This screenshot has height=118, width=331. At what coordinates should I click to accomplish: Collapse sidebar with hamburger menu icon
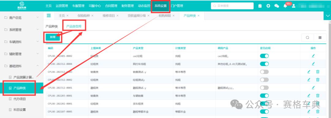point(49,15)
